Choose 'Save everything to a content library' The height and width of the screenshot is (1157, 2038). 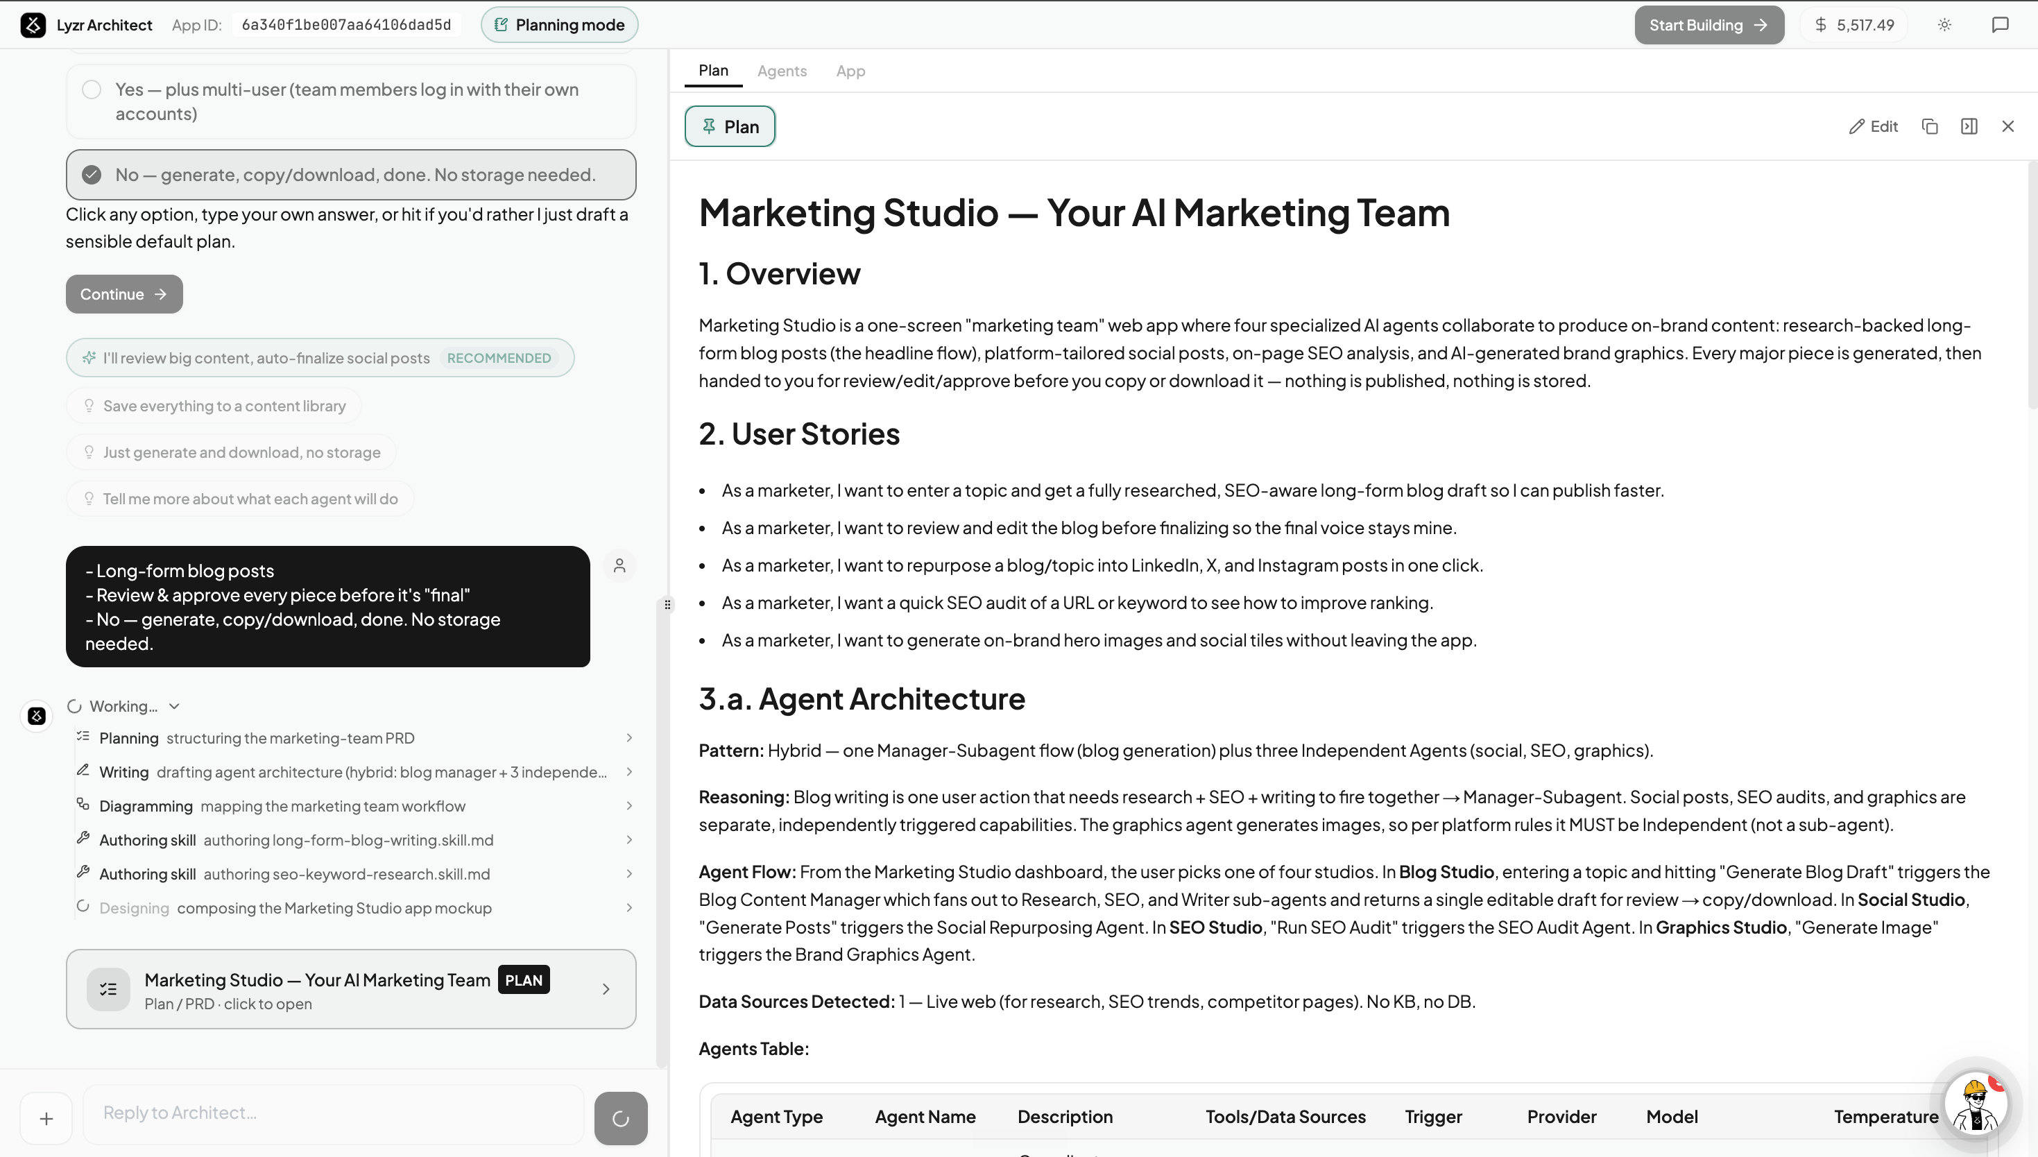click(214, 406)
